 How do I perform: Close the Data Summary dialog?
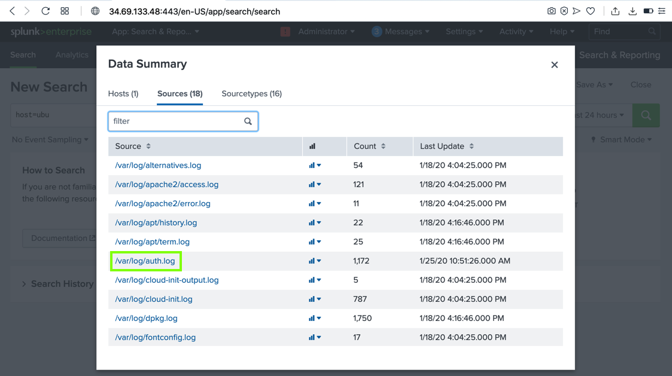click(x=555, y=65)
